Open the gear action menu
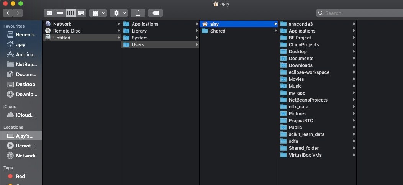Viewport: 403px width, 185px height. tap(119, 13)
